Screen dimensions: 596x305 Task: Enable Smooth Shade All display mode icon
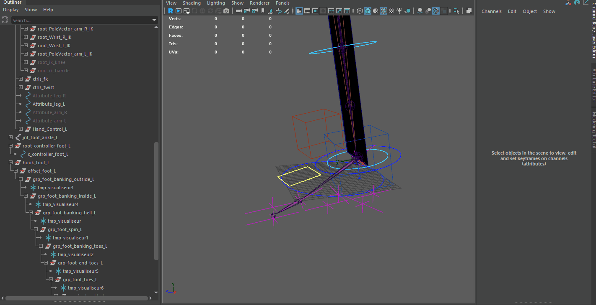pos(368,11)
